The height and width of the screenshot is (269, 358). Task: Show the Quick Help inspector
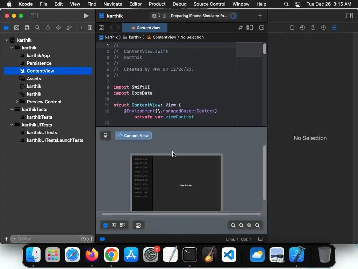tap(313, 28)
